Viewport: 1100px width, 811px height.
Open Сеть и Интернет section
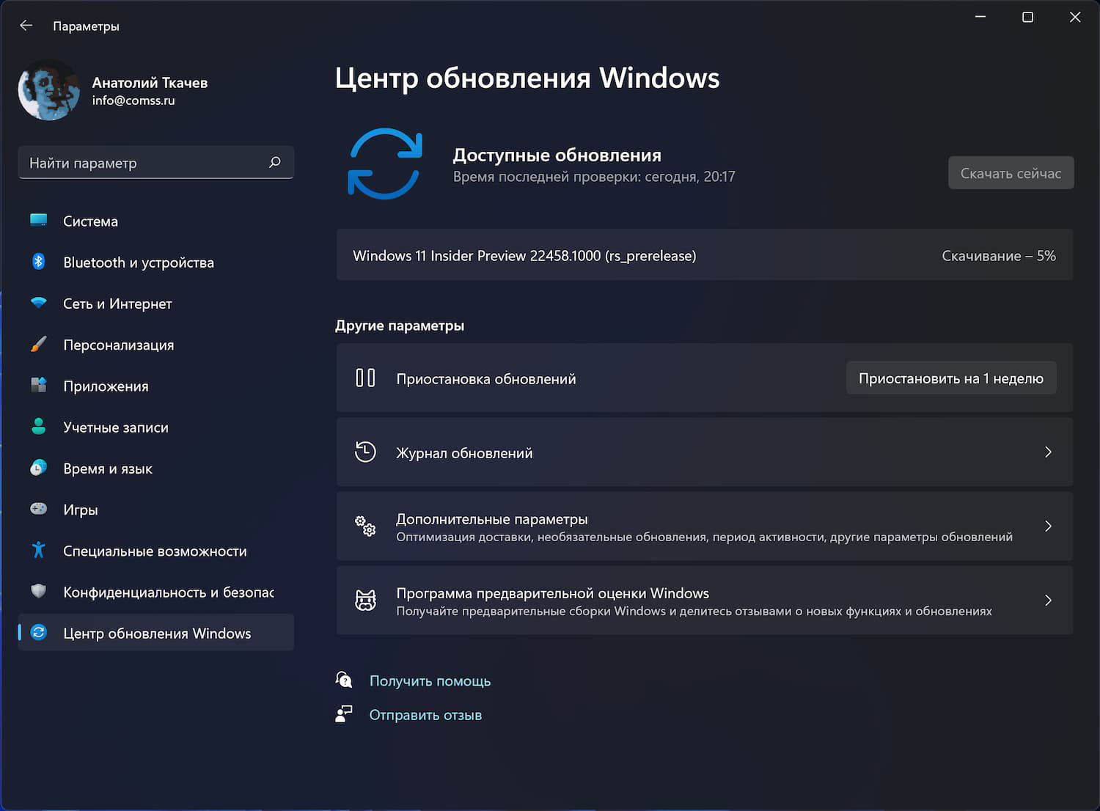pyautogui.click(x=117, y=303)
